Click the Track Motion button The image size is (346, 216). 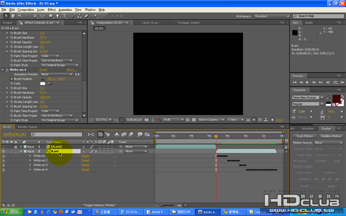[x=304, y=136]
